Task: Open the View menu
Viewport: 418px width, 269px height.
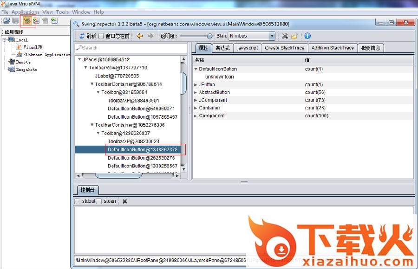Action: pyautogui.click(x=48, y=12)
